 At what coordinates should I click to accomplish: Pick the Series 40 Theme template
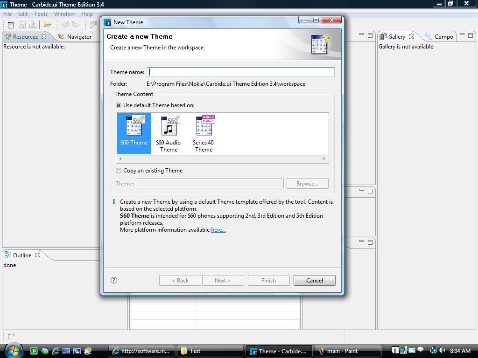click(204, 133)
